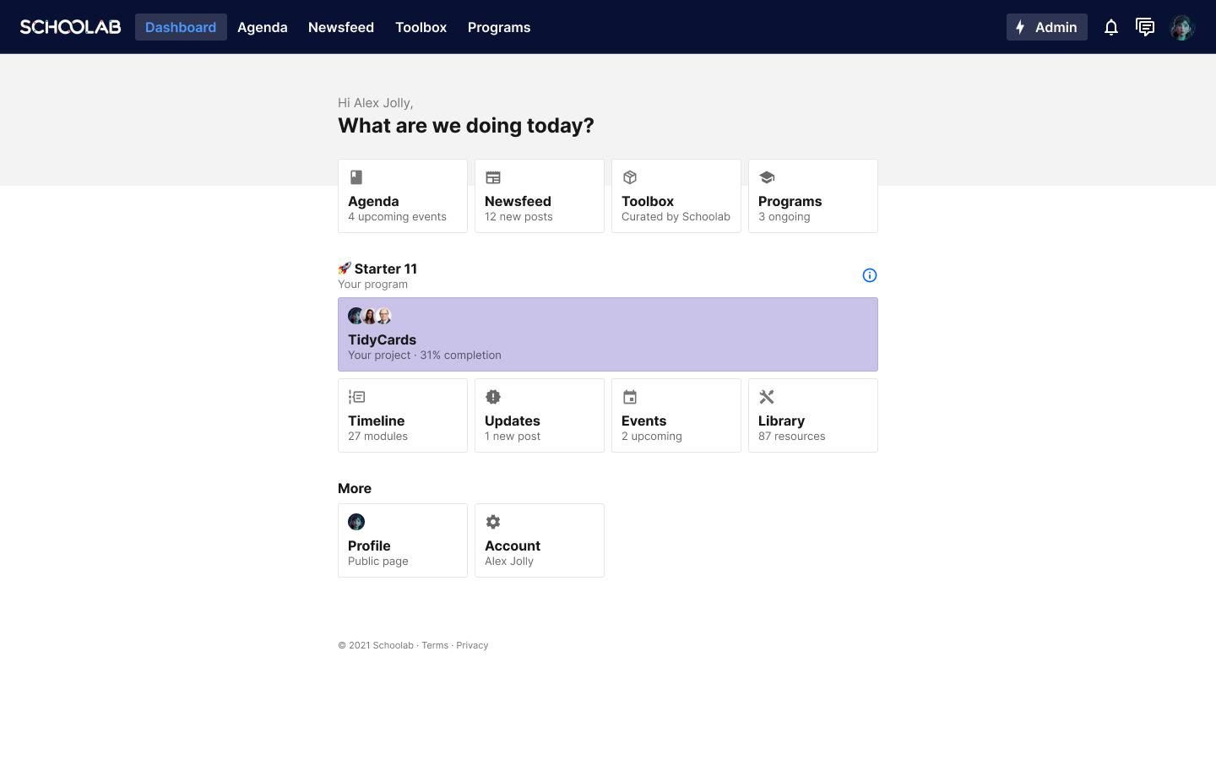Select the Library tools icon
This screenshot has width=1216, height=760.
point(766,397)
